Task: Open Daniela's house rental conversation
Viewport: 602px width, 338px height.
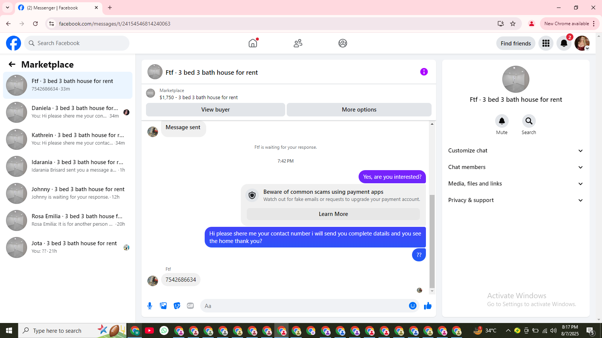Action: coord(68,112)
